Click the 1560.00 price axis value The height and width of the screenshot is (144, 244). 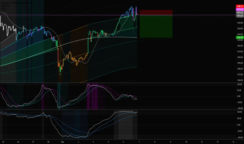pyautogui.click(x=240, y=80)
